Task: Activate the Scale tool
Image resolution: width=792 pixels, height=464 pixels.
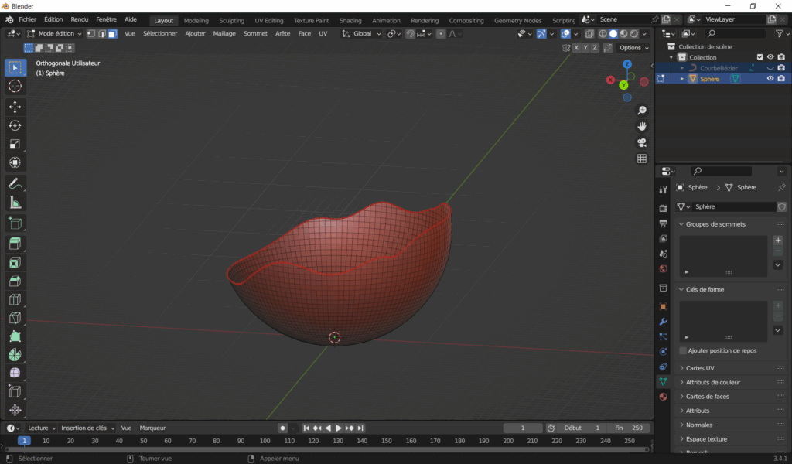Action: [15, 144]
